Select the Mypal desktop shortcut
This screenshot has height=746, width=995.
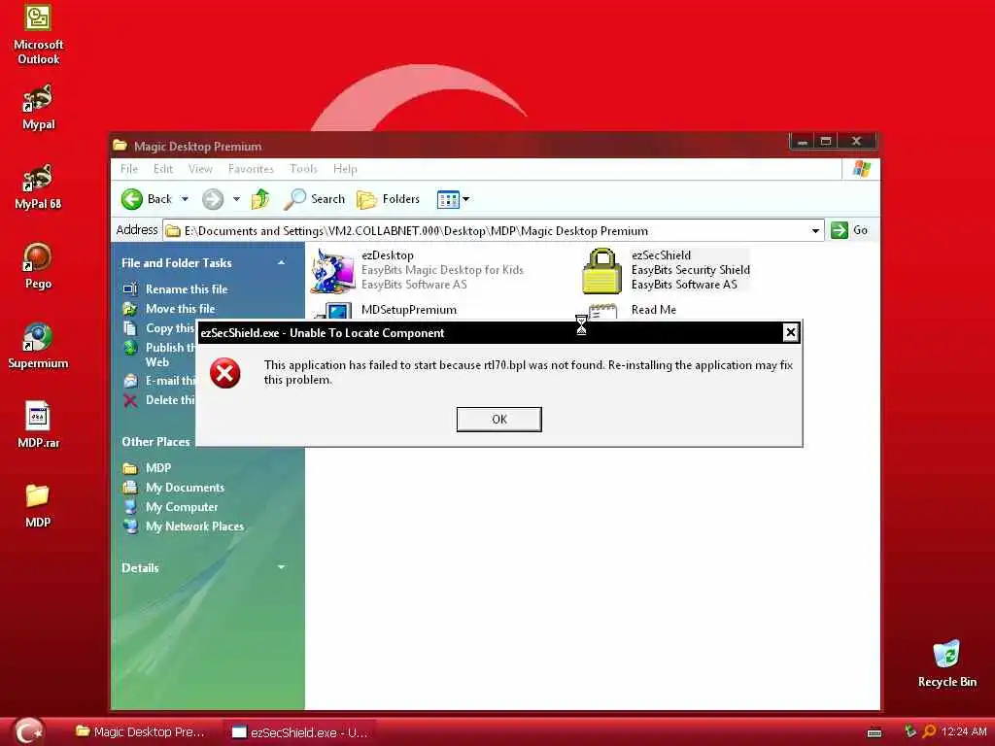coord(38,107)
